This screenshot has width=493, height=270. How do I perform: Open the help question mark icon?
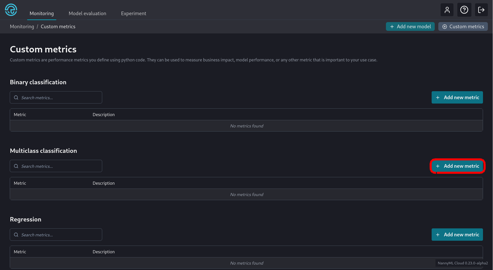pos(464,10)
